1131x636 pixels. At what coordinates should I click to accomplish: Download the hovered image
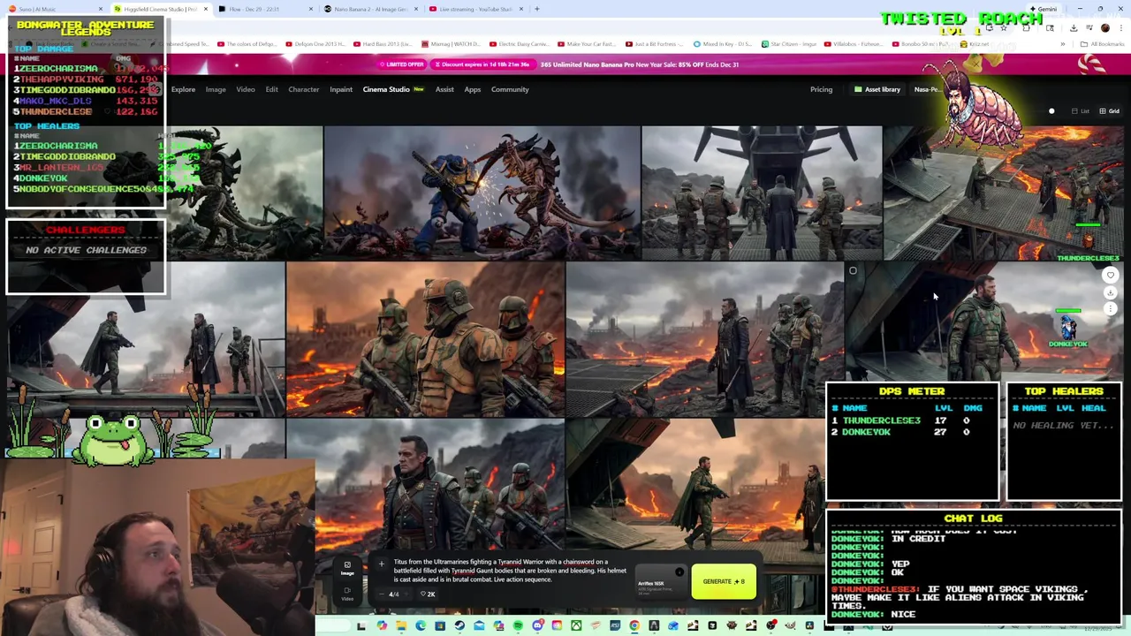[1111, 292]
